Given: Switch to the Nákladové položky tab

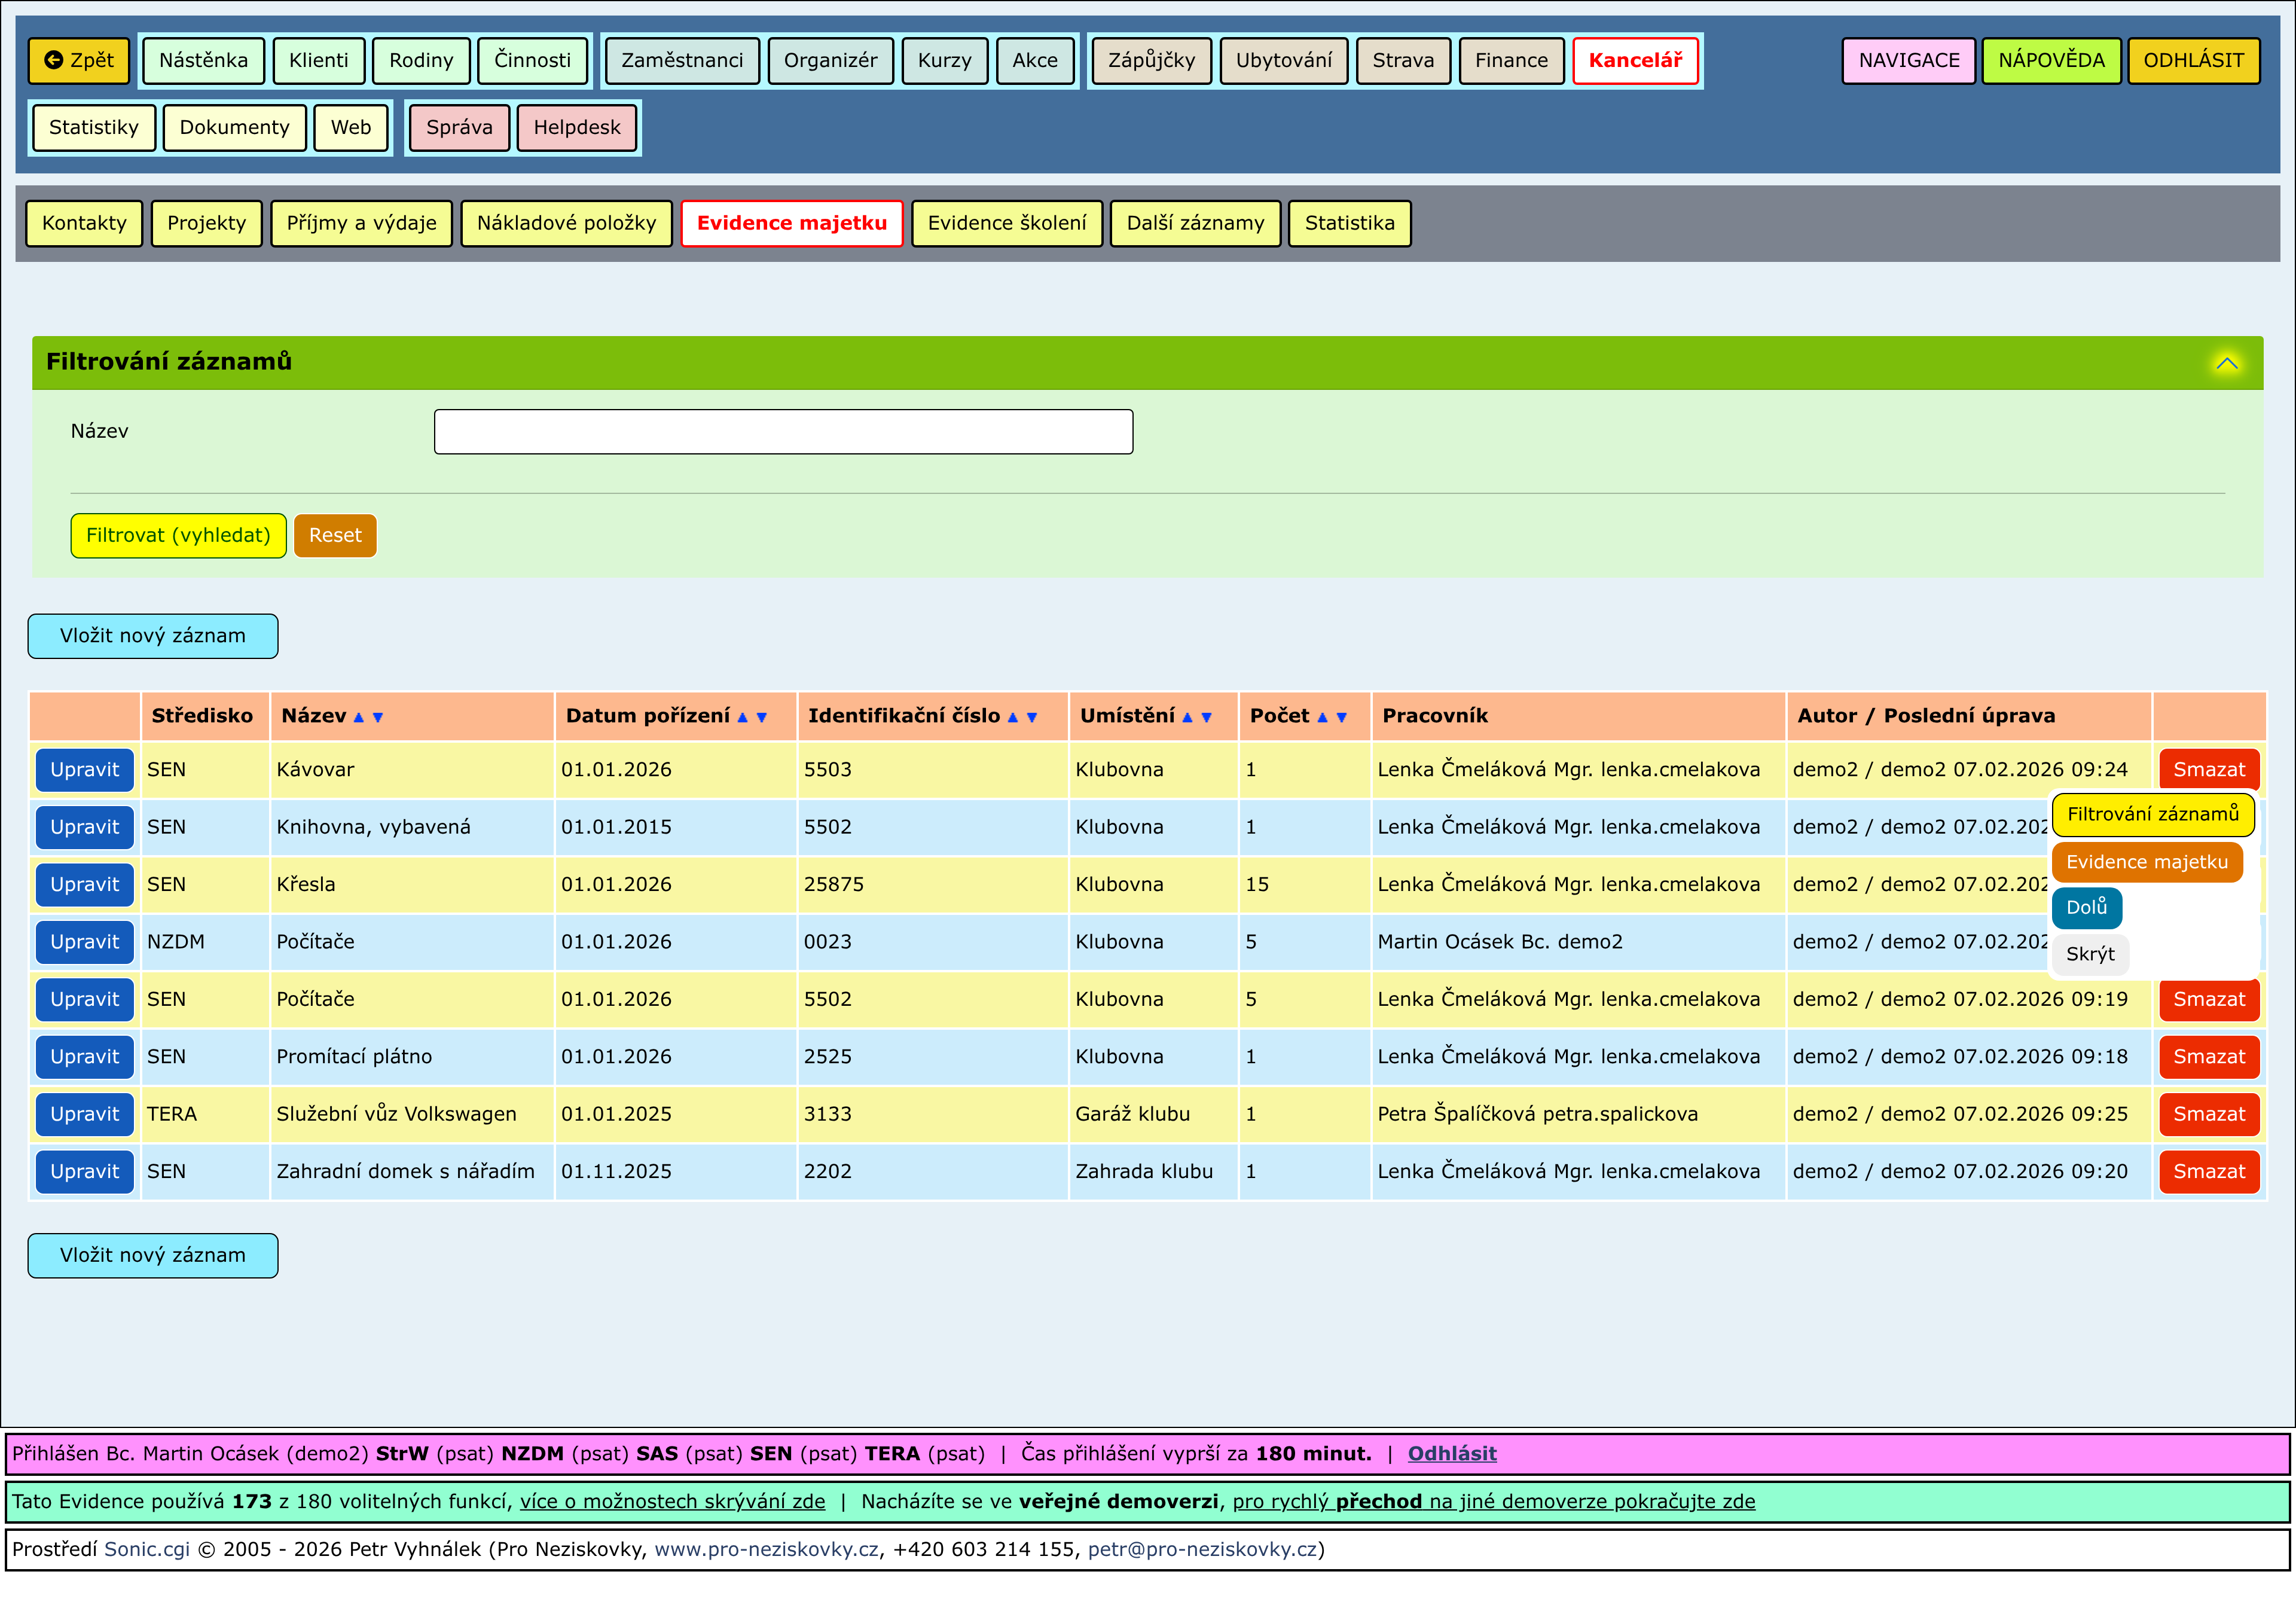Looking at the screenshot, I should point(566,223).
